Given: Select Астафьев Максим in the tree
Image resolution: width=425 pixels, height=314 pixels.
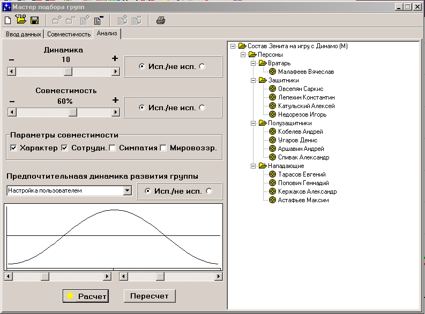Looking at the screenshot, I should point(303,200).
